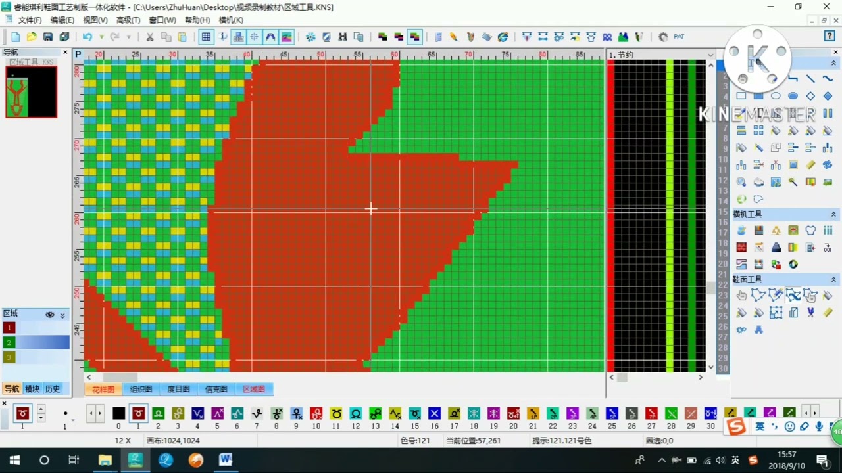This screenshot has width=842, height=473.
Task: Collapse the 横机工具 section
Action: tap(833, 214)
